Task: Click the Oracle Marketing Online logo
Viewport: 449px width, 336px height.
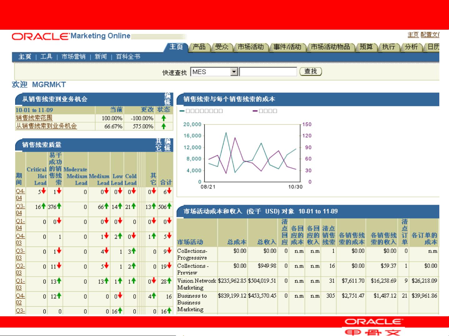Action: pos(71,36)
